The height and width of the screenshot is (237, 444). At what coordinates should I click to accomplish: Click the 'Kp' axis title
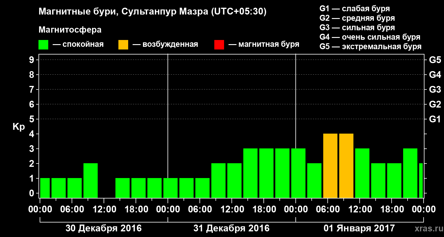[x=19, y=127]
